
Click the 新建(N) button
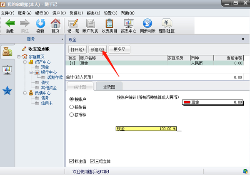point(97,49)
